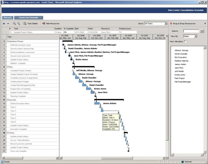Click the Check Out Schedule button
The image size is (208, 164).
(29, 18)
